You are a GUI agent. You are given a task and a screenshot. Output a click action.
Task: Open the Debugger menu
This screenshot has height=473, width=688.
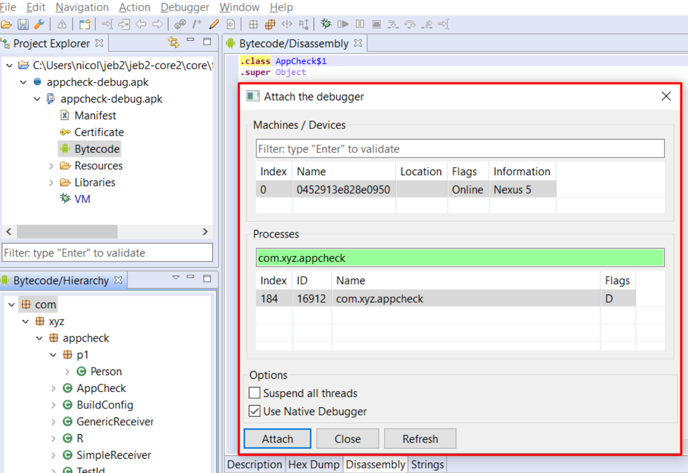185,7
